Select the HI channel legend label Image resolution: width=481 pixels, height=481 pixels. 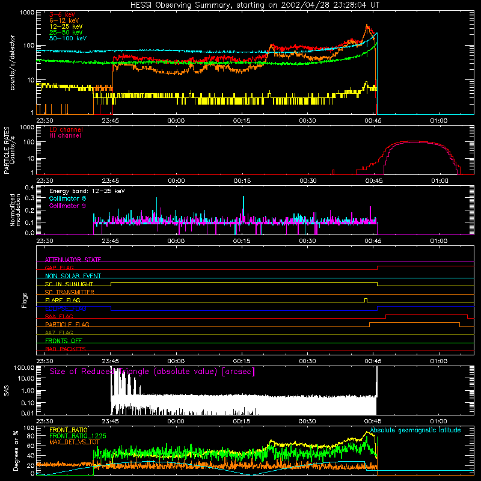coord(65,136)
